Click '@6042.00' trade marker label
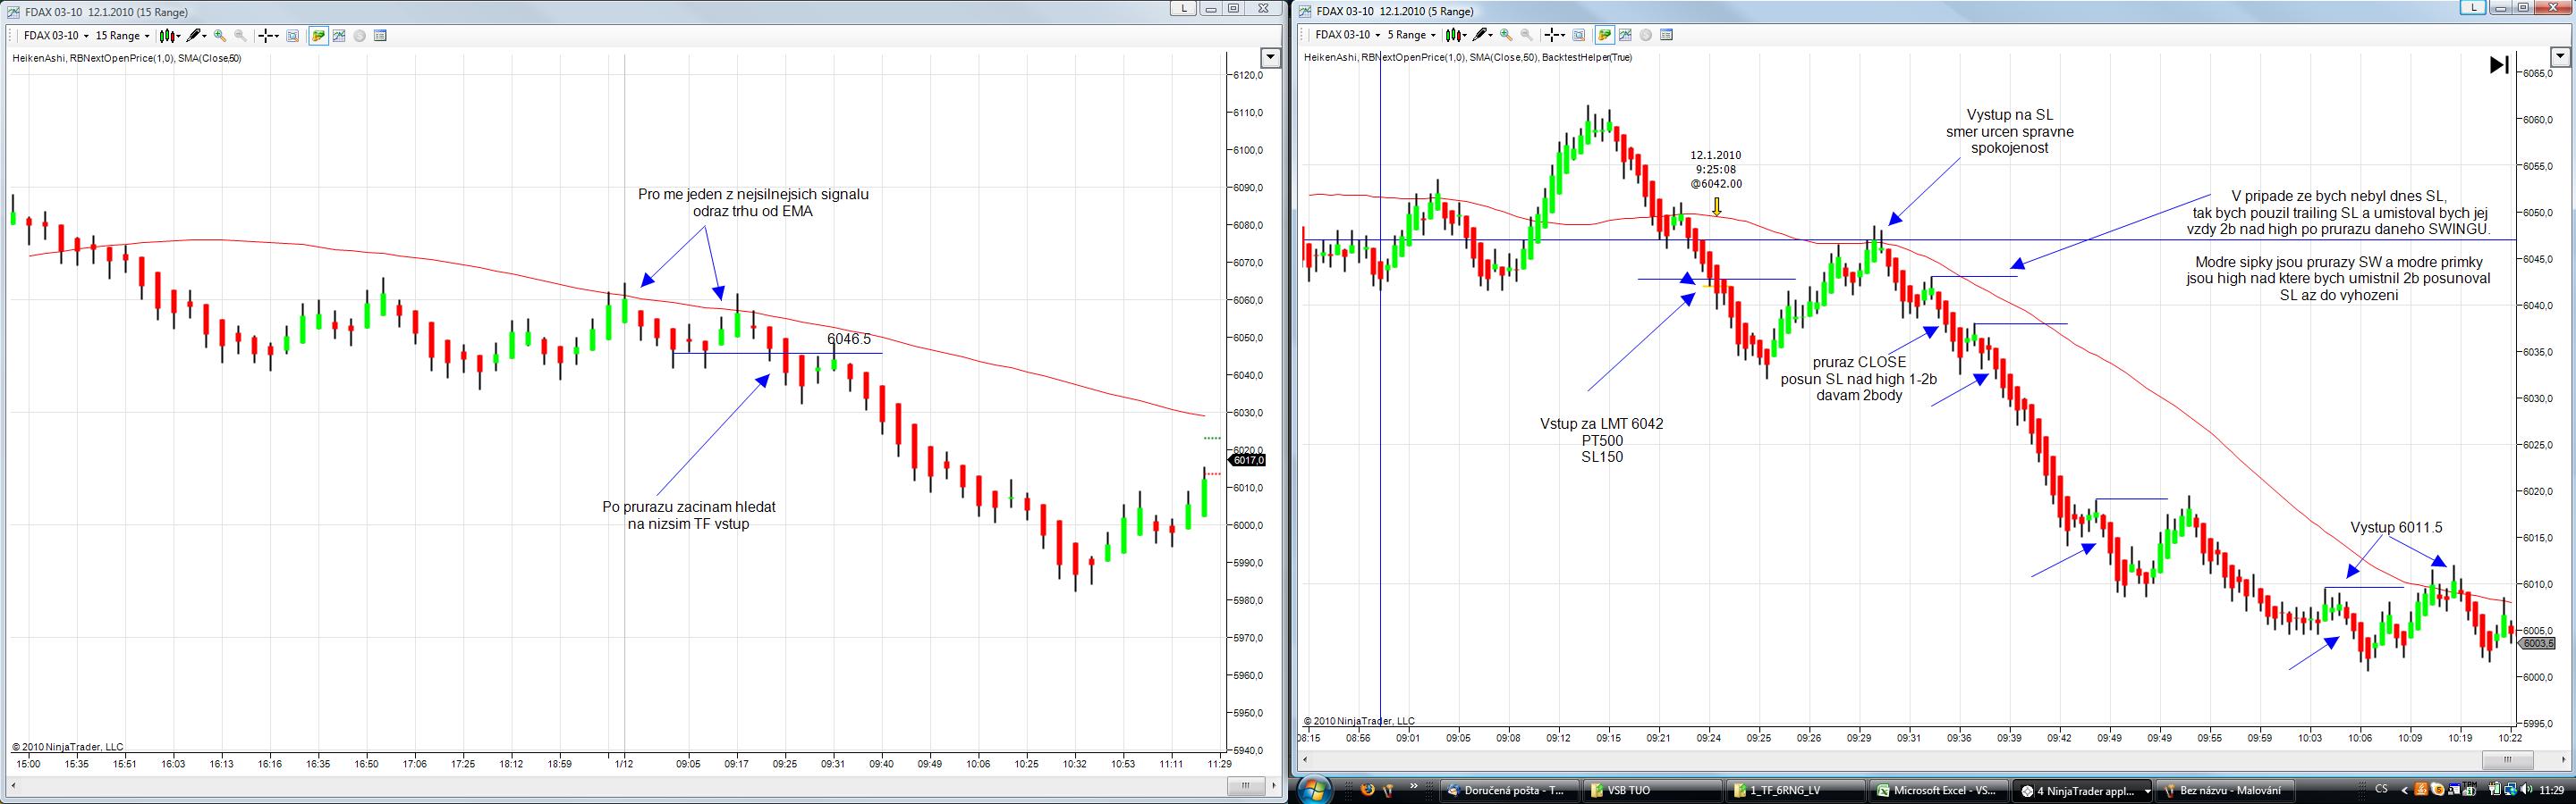This screenshot has height=804, width=2576. pyautogui.click(x=1716, y=184)
